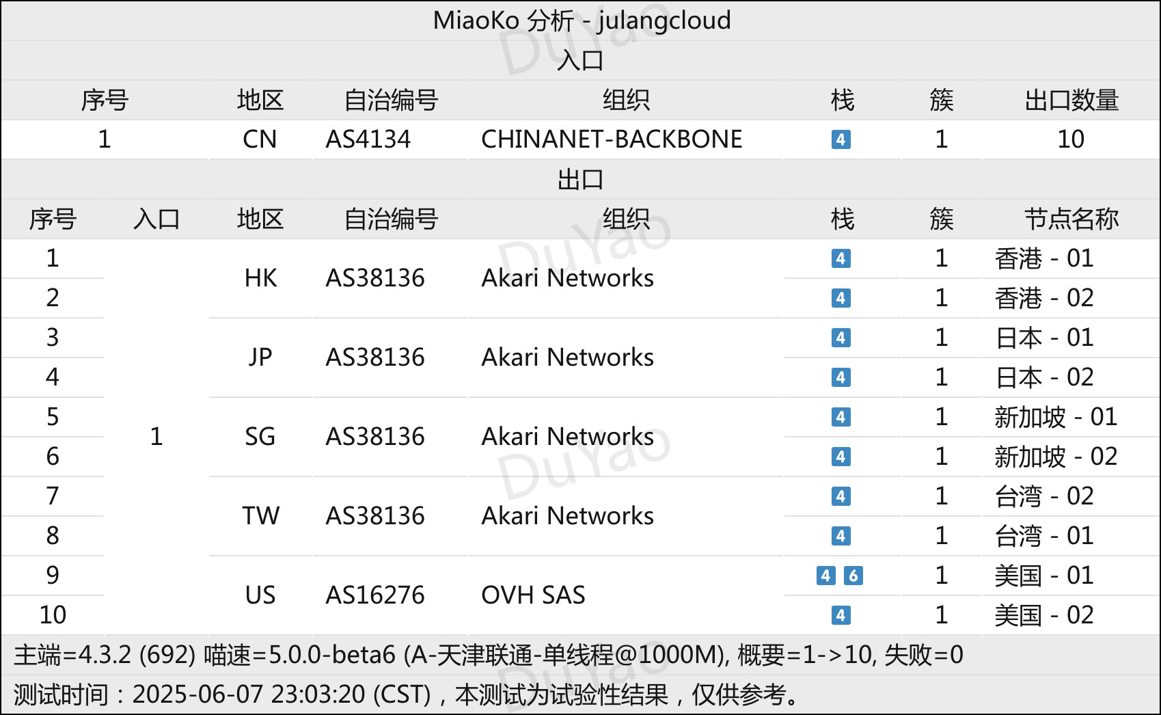Click the 节点名称 column header
The width and height of the screenshot is (1161, 715).
pos(1071,219)
